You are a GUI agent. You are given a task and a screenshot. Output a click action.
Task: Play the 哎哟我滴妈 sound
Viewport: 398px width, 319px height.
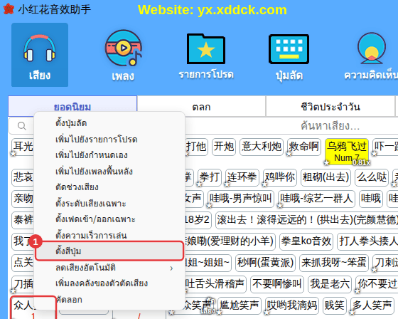pyautogui.click(x=292, y=305)
